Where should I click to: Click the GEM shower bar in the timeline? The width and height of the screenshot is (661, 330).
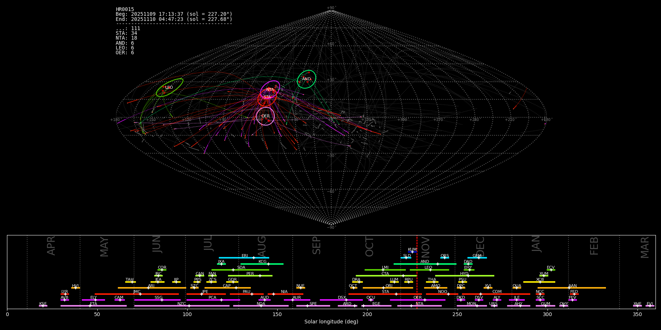(477, 258)
